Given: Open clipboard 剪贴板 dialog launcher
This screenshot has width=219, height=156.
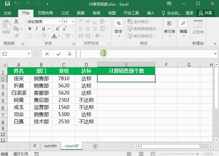Looking at the screenshot, I should 23,44.
